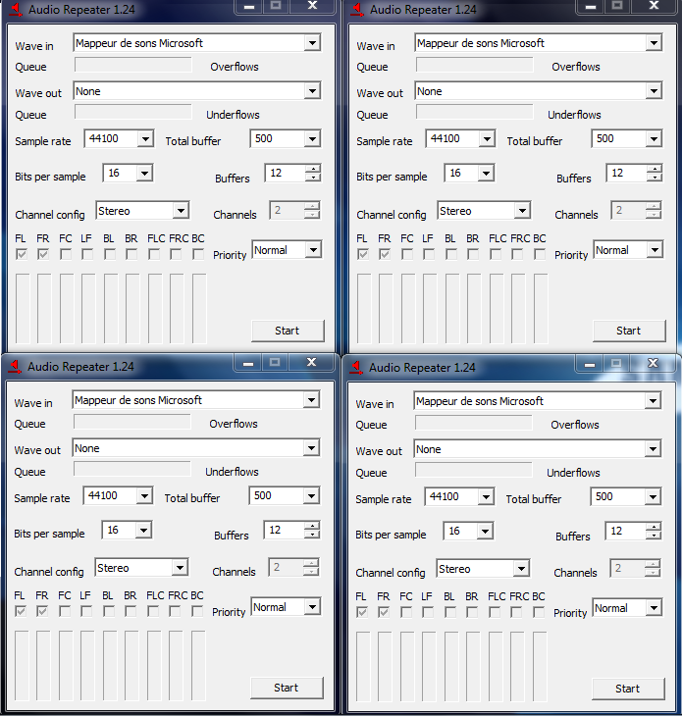Increase Buffers spinner up arrow in bottom-left window

pos(312,526)
